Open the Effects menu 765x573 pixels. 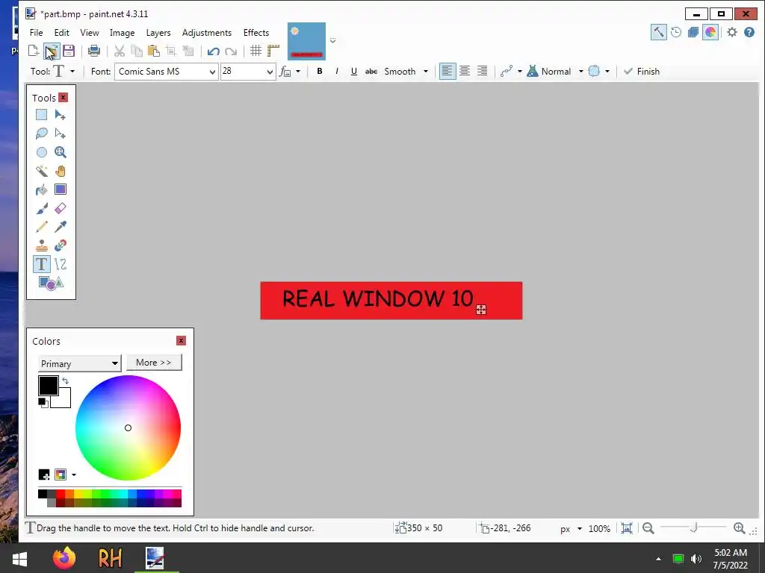(x=256, y=33)
